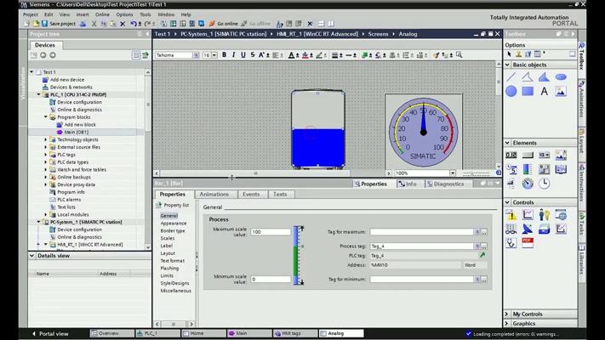
Task: Click the Go online button
Action: [x=224, y=24]
